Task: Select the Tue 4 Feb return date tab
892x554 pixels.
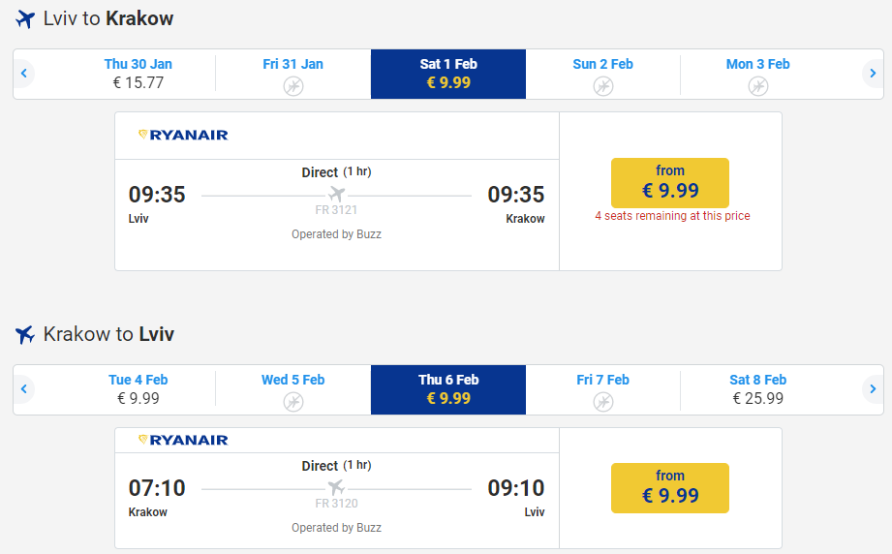Action: click(x=138, y=389)
